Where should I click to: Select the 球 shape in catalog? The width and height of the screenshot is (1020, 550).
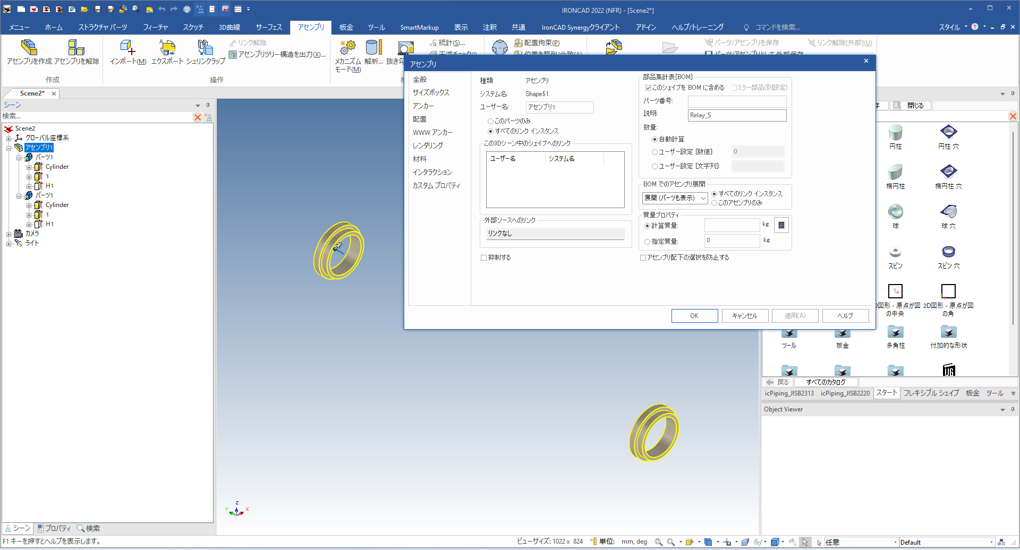tap(895, 212)
